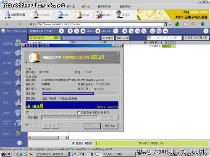Click Internet Explorer quick launch icon

coord(21,154)
